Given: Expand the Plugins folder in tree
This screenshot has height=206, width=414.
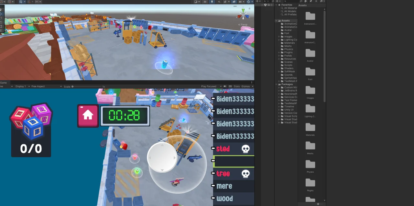Looking at the screenshot, I should 279,52.
